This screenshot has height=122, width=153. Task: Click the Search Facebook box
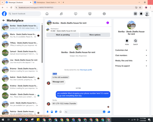(x=24, y=14)
